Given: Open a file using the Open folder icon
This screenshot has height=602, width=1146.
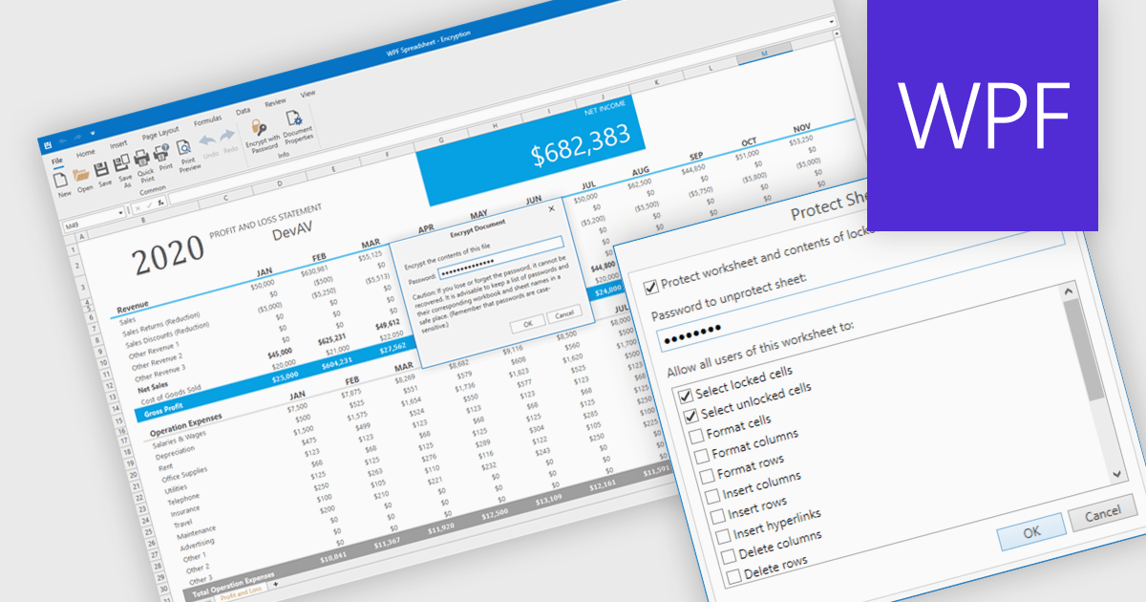Looking at the screenshot, I should (x=81, y=175).
